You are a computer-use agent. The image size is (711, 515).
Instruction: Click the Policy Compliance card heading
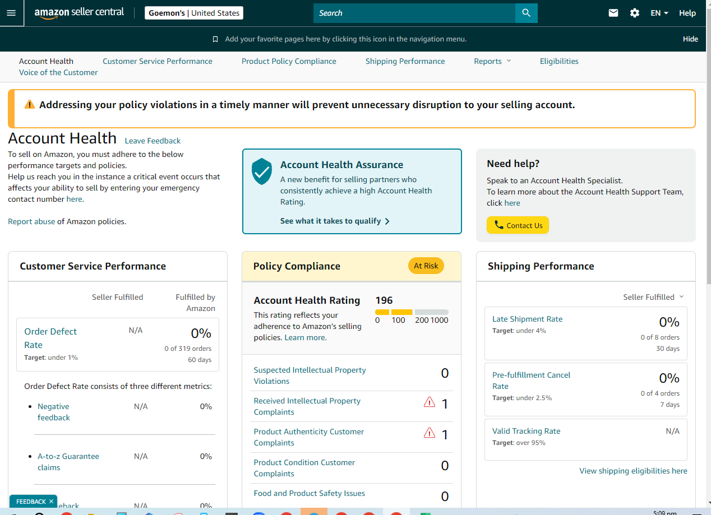click(x=297, y=266)
